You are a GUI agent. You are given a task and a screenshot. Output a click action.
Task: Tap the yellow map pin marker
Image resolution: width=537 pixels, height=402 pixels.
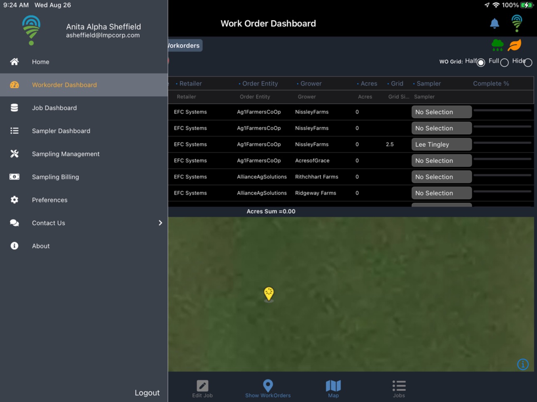coord(269,293)
